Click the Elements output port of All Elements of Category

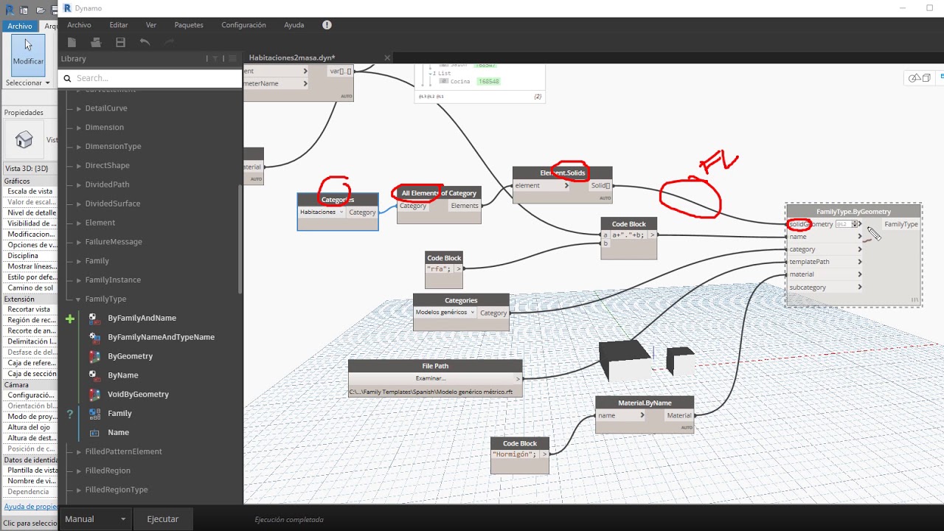click(465, 206)
